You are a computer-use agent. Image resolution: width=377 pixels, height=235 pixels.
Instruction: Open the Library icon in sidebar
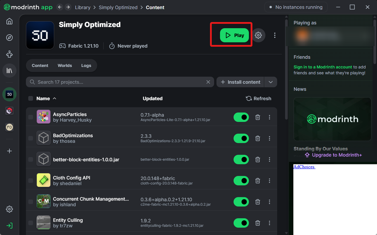pos(9,70)
